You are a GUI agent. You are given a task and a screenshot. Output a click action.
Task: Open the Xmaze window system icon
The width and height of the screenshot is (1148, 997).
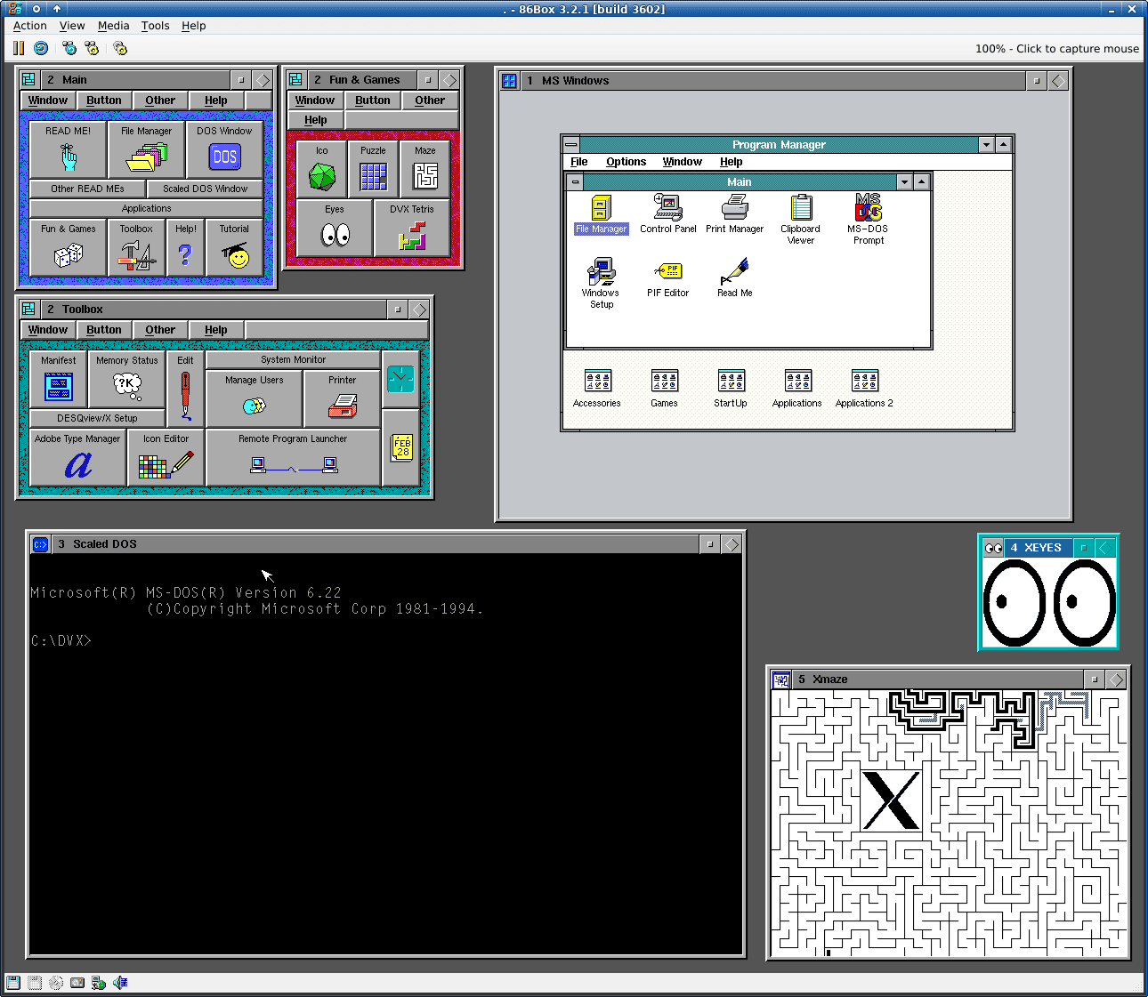coord(780,679)
